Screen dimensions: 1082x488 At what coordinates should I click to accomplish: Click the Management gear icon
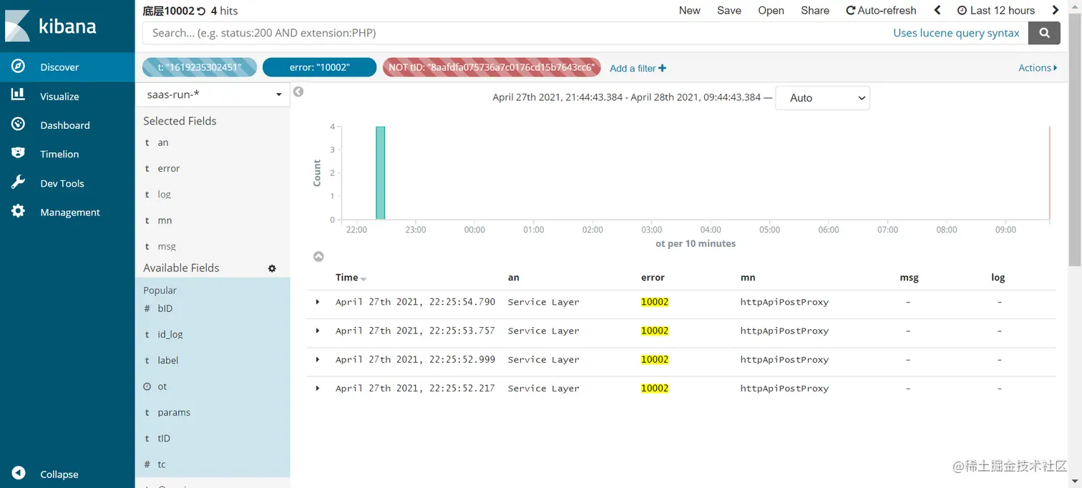[19, 211]
